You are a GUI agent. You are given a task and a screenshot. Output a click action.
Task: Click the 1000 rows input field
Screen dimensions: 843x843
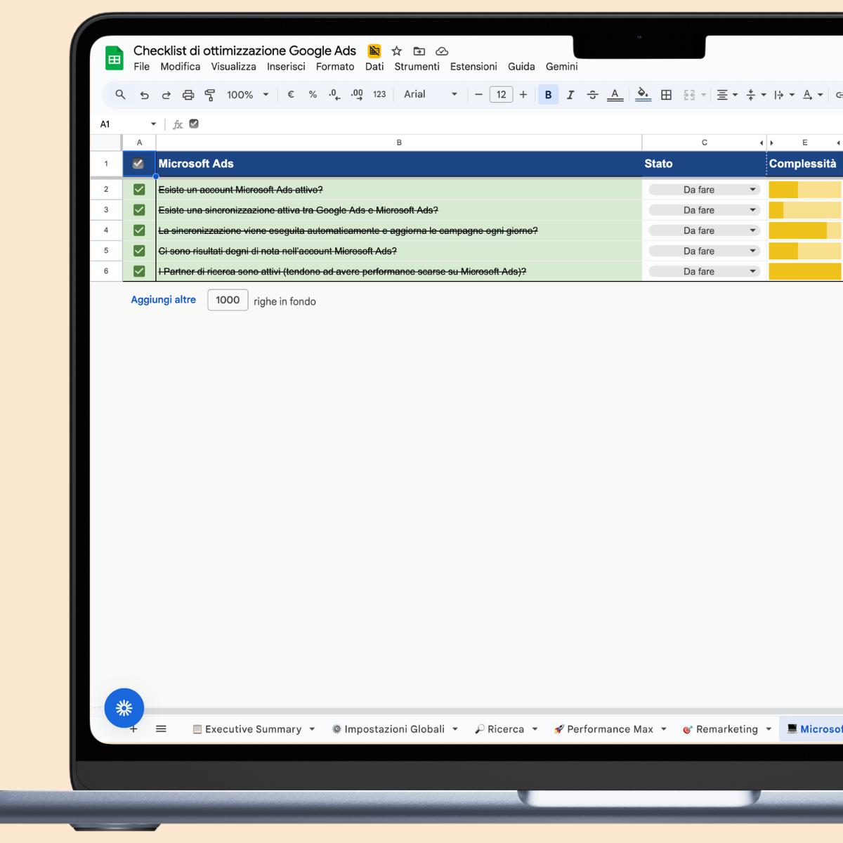tap(228, 300)
